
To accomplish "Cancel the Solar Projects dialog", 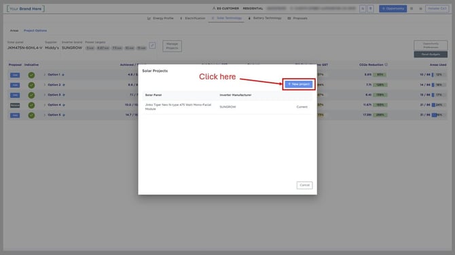I will click(x=304, y=185).
